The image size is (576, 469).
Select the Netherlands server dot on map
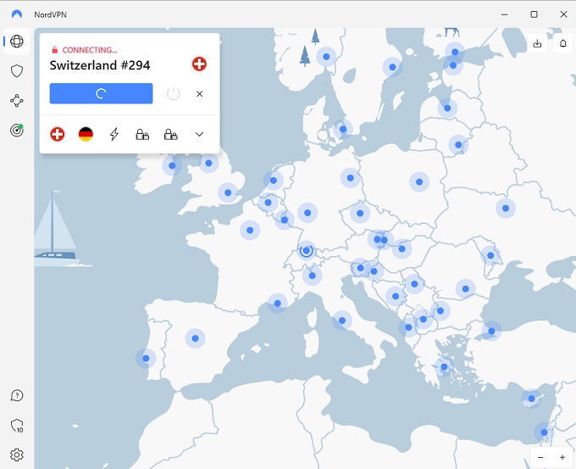[x=274, y=181]
